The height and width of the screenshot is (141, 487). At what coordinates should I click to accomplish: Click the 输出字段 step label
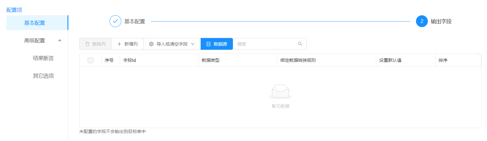point(441,21)
